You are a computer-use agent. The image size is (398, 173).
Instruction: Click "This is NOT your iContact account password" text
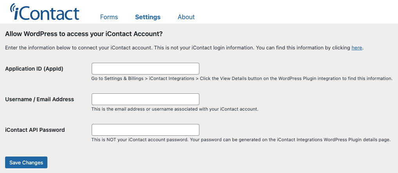[241, 140]
